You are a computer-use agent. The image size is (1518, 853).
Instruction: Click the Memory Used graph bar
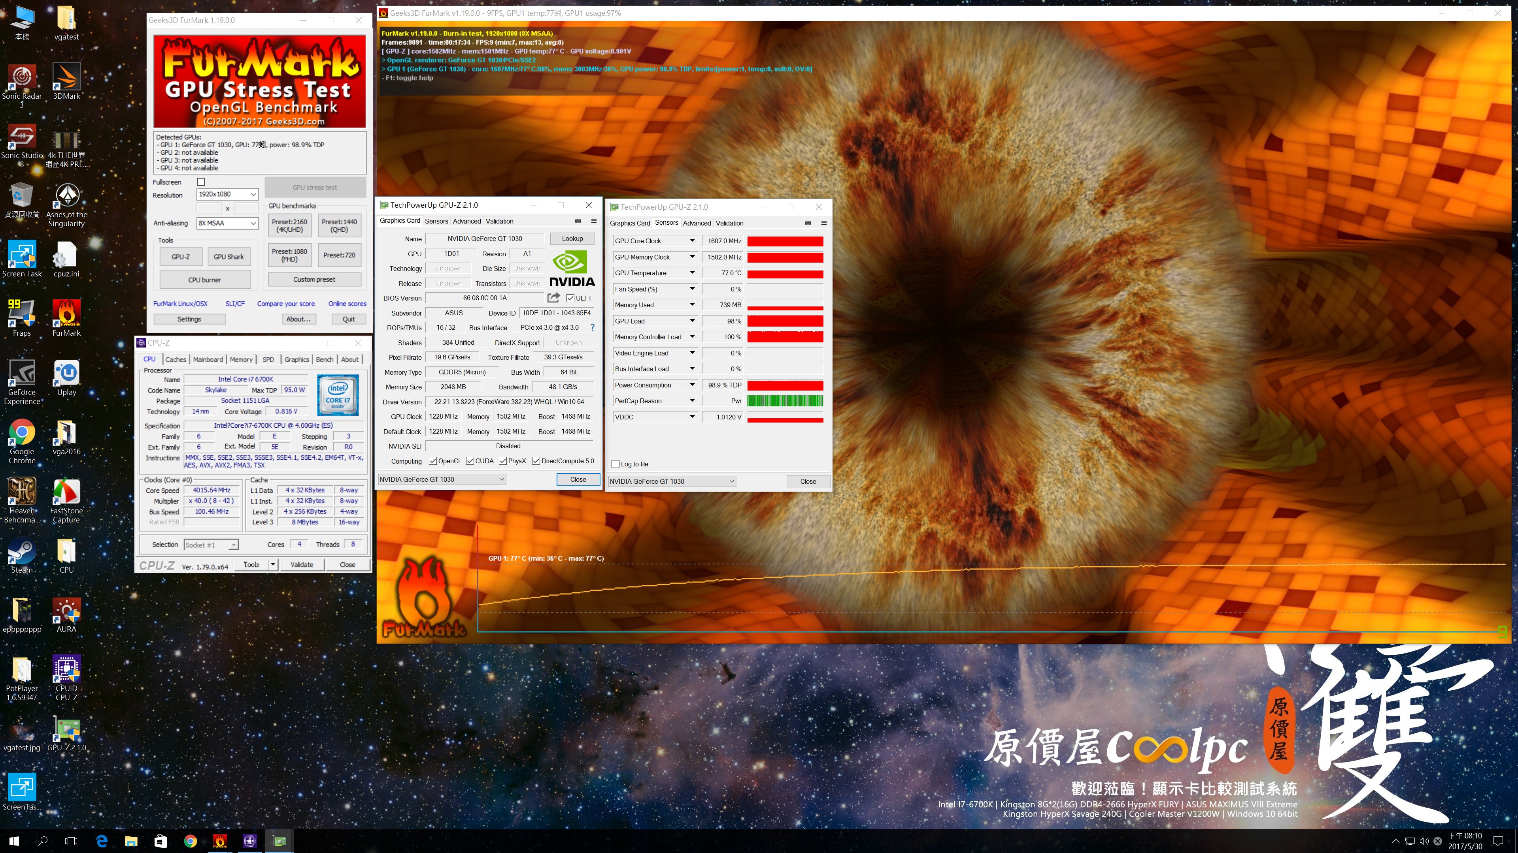click(785, 306)
